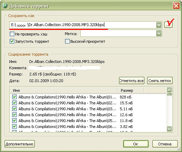The image size is (182, 152).
Task: Click the Имя column header
Action: coord(64,90)
